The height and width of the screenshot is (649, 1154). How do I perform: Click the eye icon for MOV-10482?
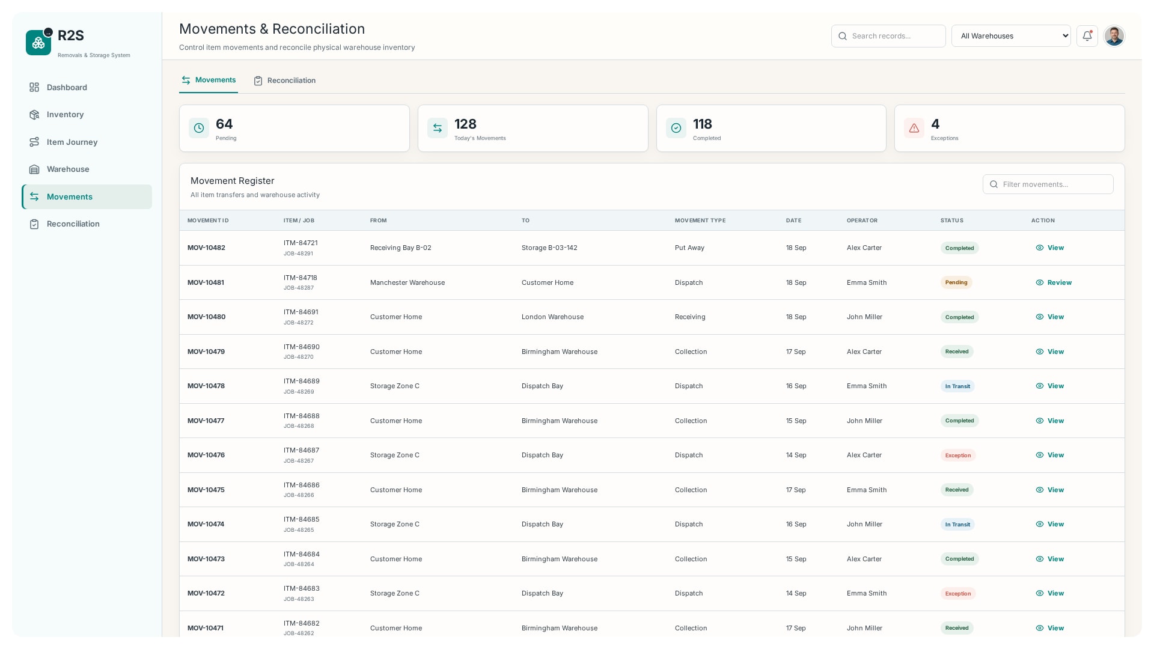click(x=1040, y=248)
